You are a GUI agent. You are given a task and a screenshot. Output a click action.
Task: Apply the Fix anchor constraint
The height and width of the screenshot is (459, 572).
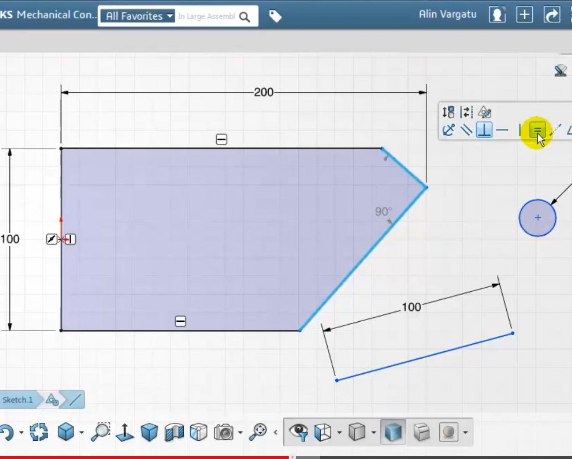(449, 130)
